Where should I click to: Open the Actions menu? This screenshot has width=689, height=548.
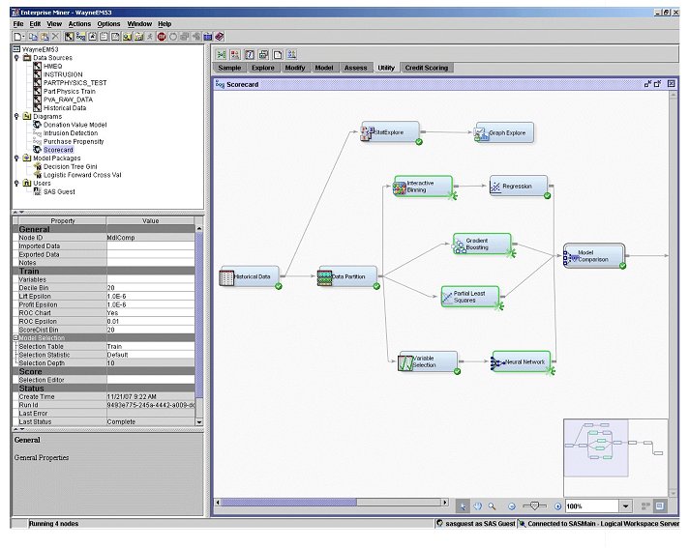point(79,23)
